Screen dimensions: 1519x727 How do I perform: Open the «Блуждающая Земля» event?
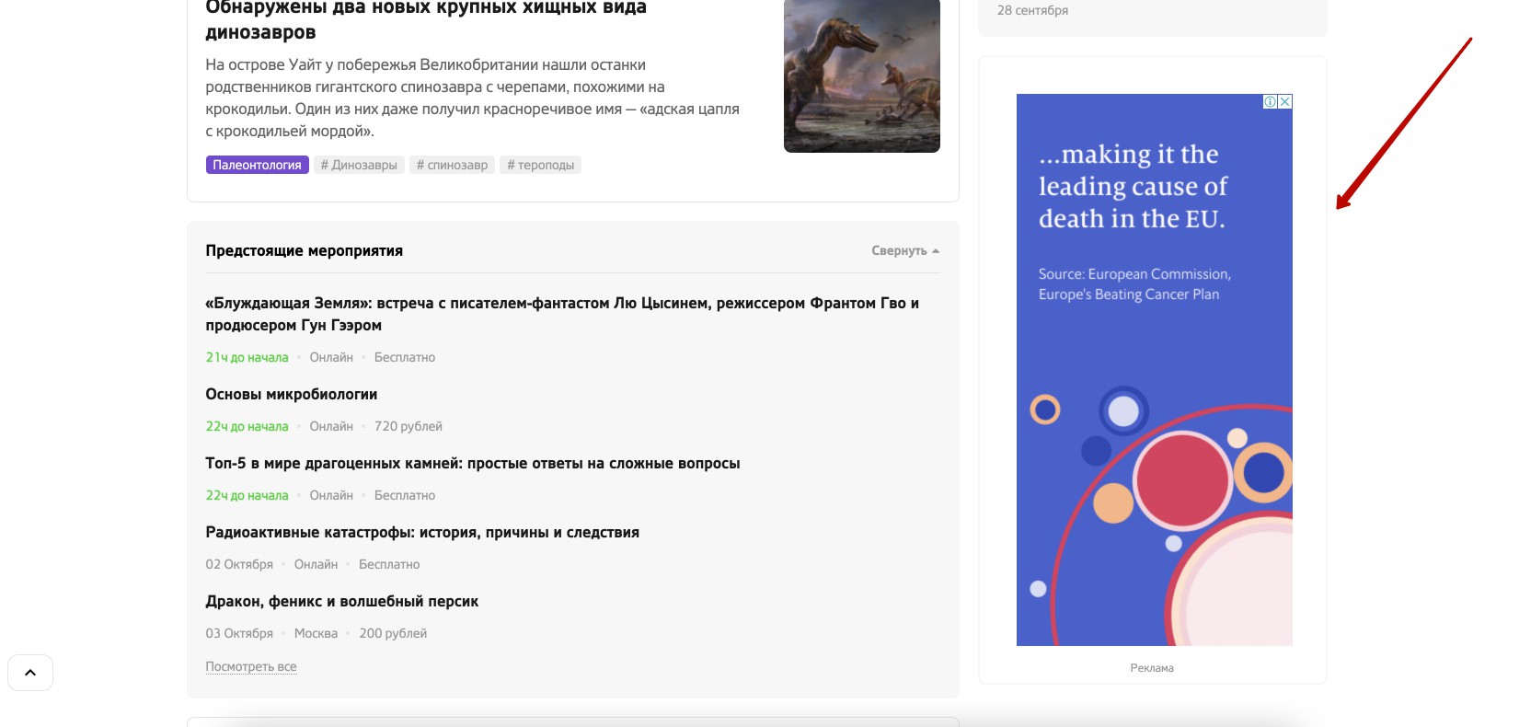tap(561, 314)
